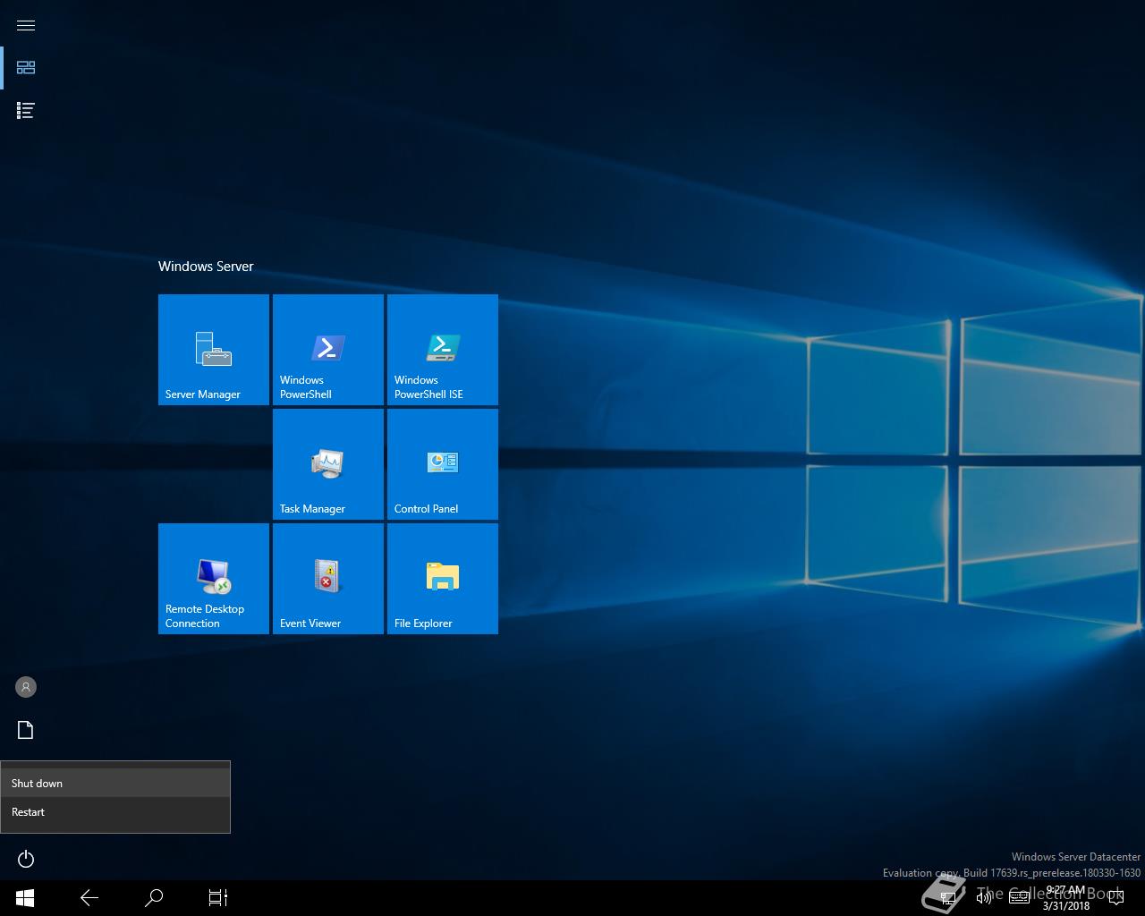The height and width of the screenshot is (916, 1145).
Task: Open the Control Panel tile
Action: [x=443, y=464]
